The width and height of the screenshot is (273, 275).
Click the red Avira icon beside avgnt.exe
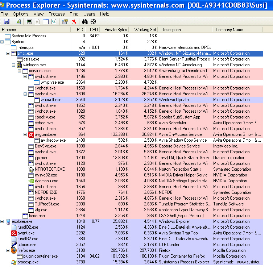click(14, 233)
